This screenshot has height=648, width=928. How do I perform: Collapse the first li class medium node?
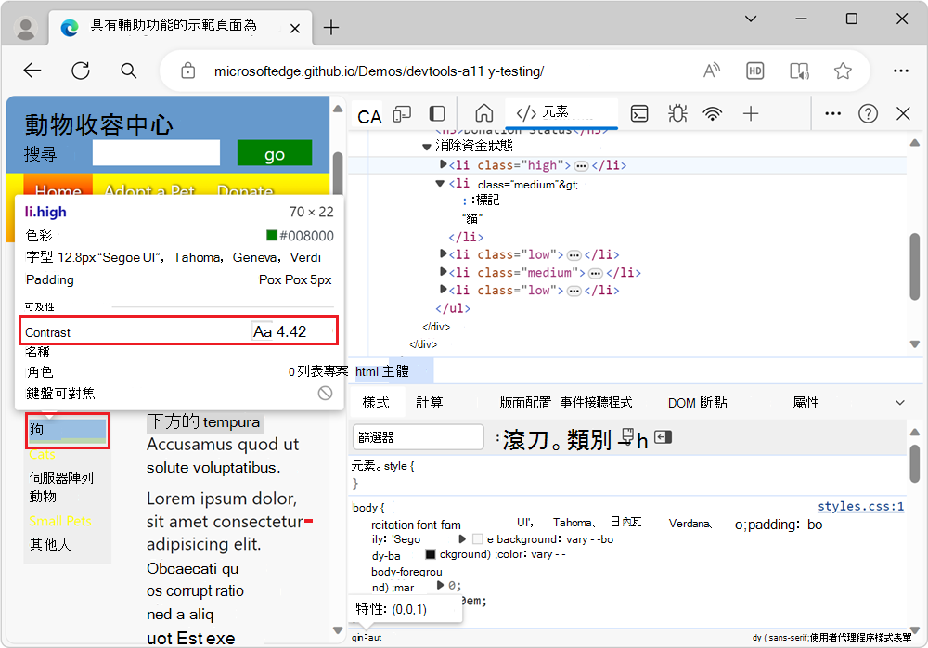tap(440, 183)
